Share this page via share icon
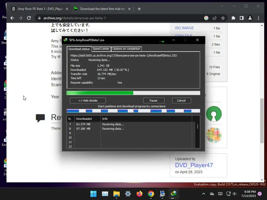Image resolution: width=267 pixels, height=200 pixels. [x=215, y=18]
